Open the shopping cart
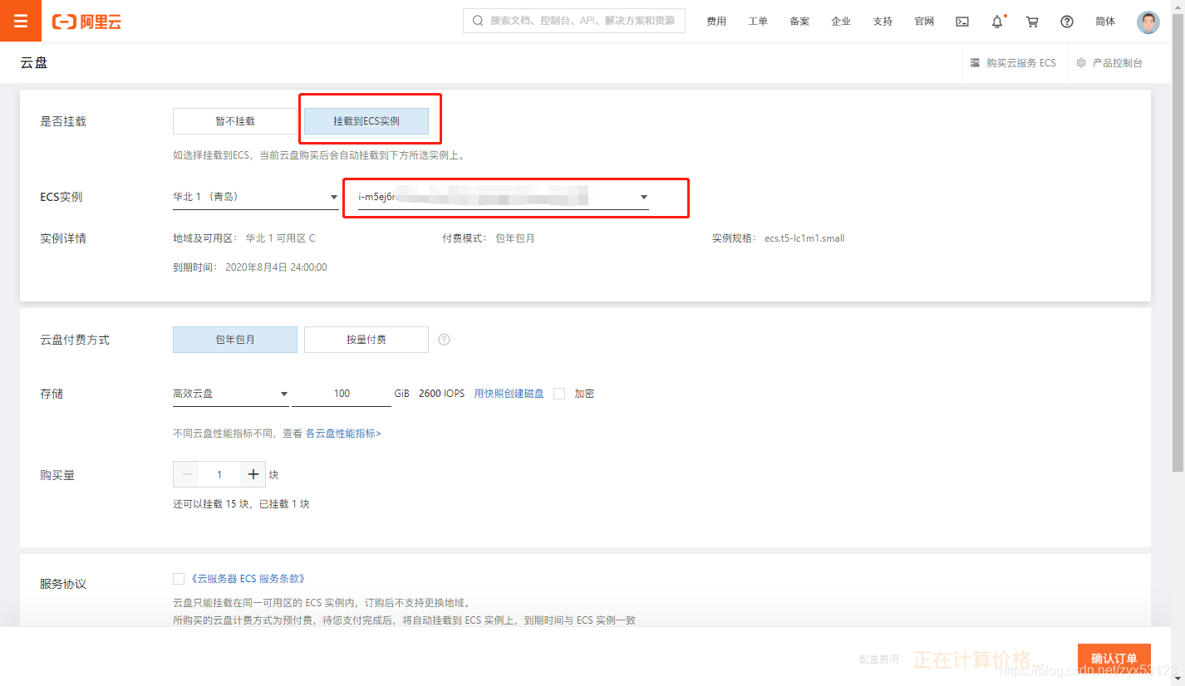The width and height of the screenshot is (1185, 686). coord(1032,22)
